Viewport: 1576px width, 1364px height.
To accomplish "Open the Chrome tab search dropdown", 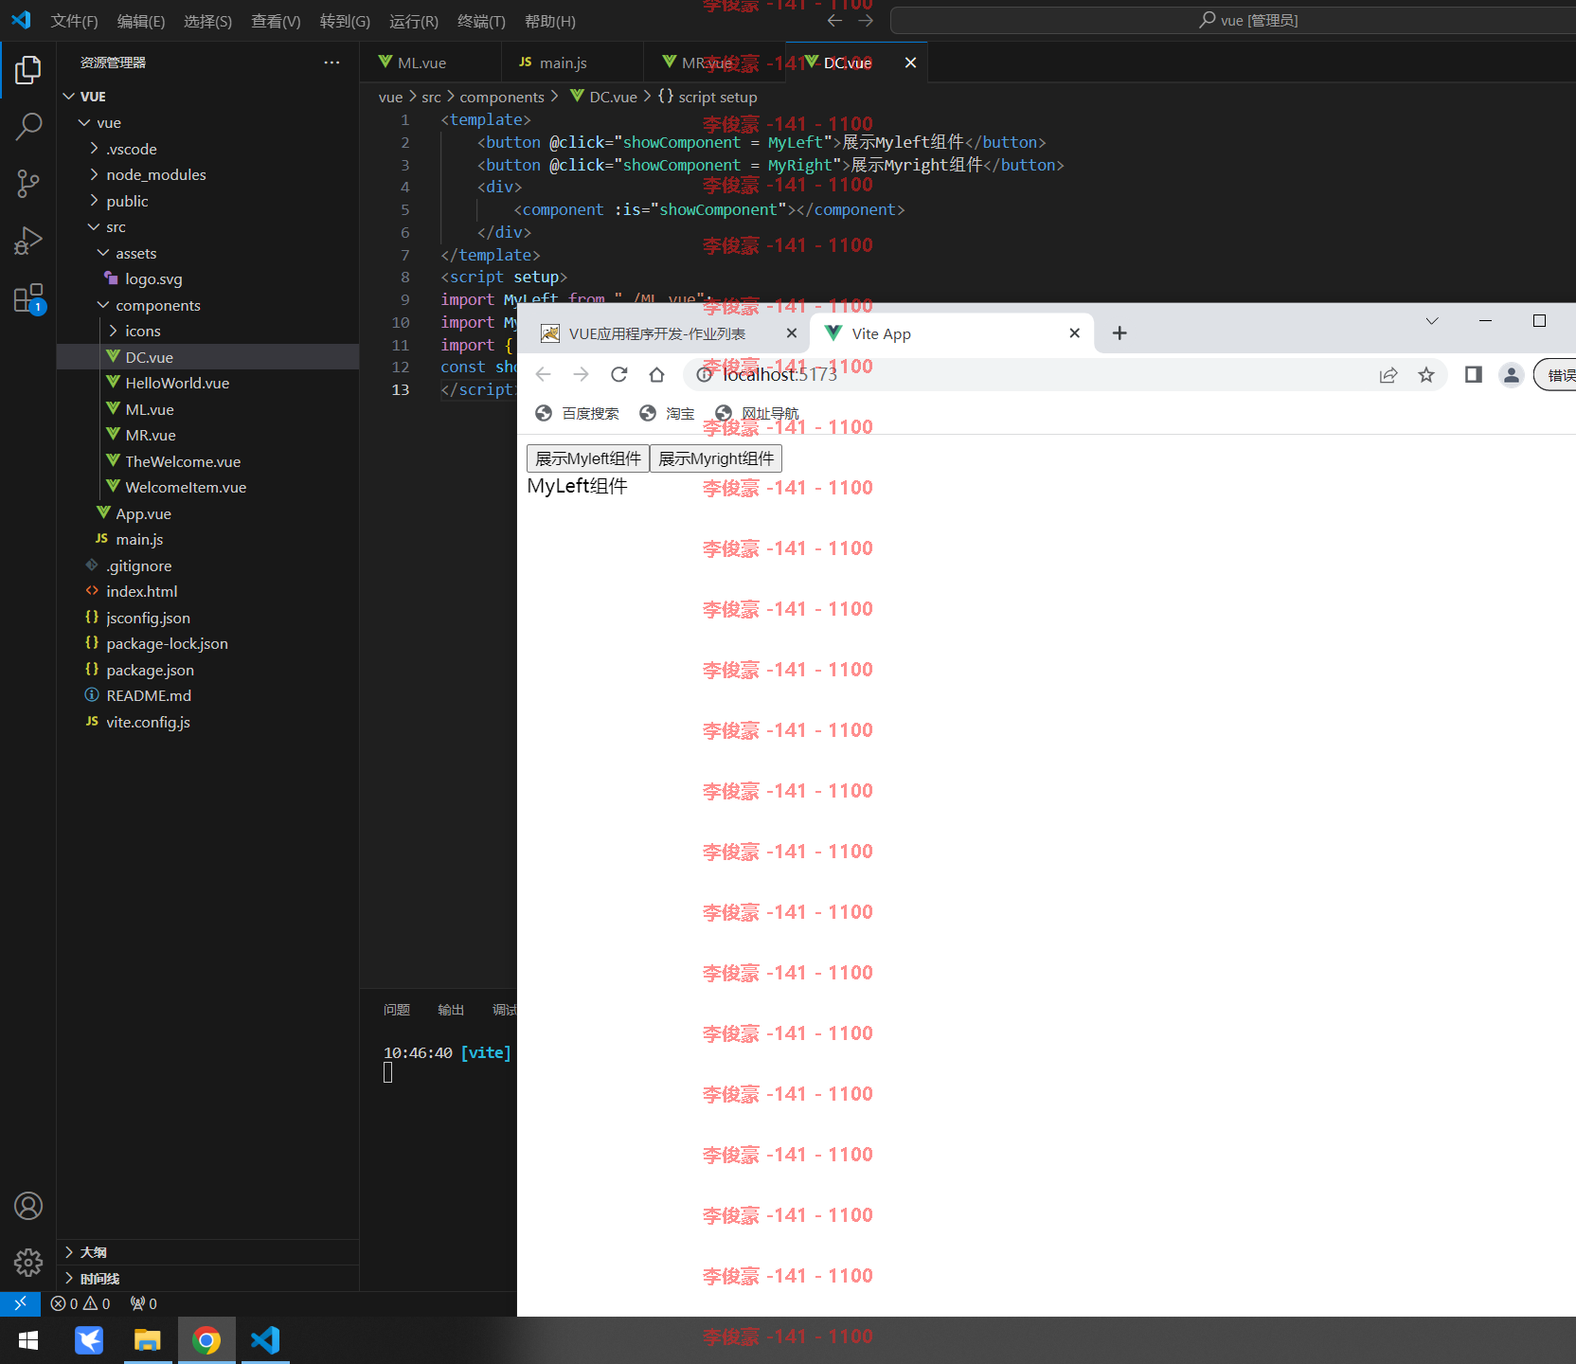I will pyautogui.click(x=1432, y=321).
